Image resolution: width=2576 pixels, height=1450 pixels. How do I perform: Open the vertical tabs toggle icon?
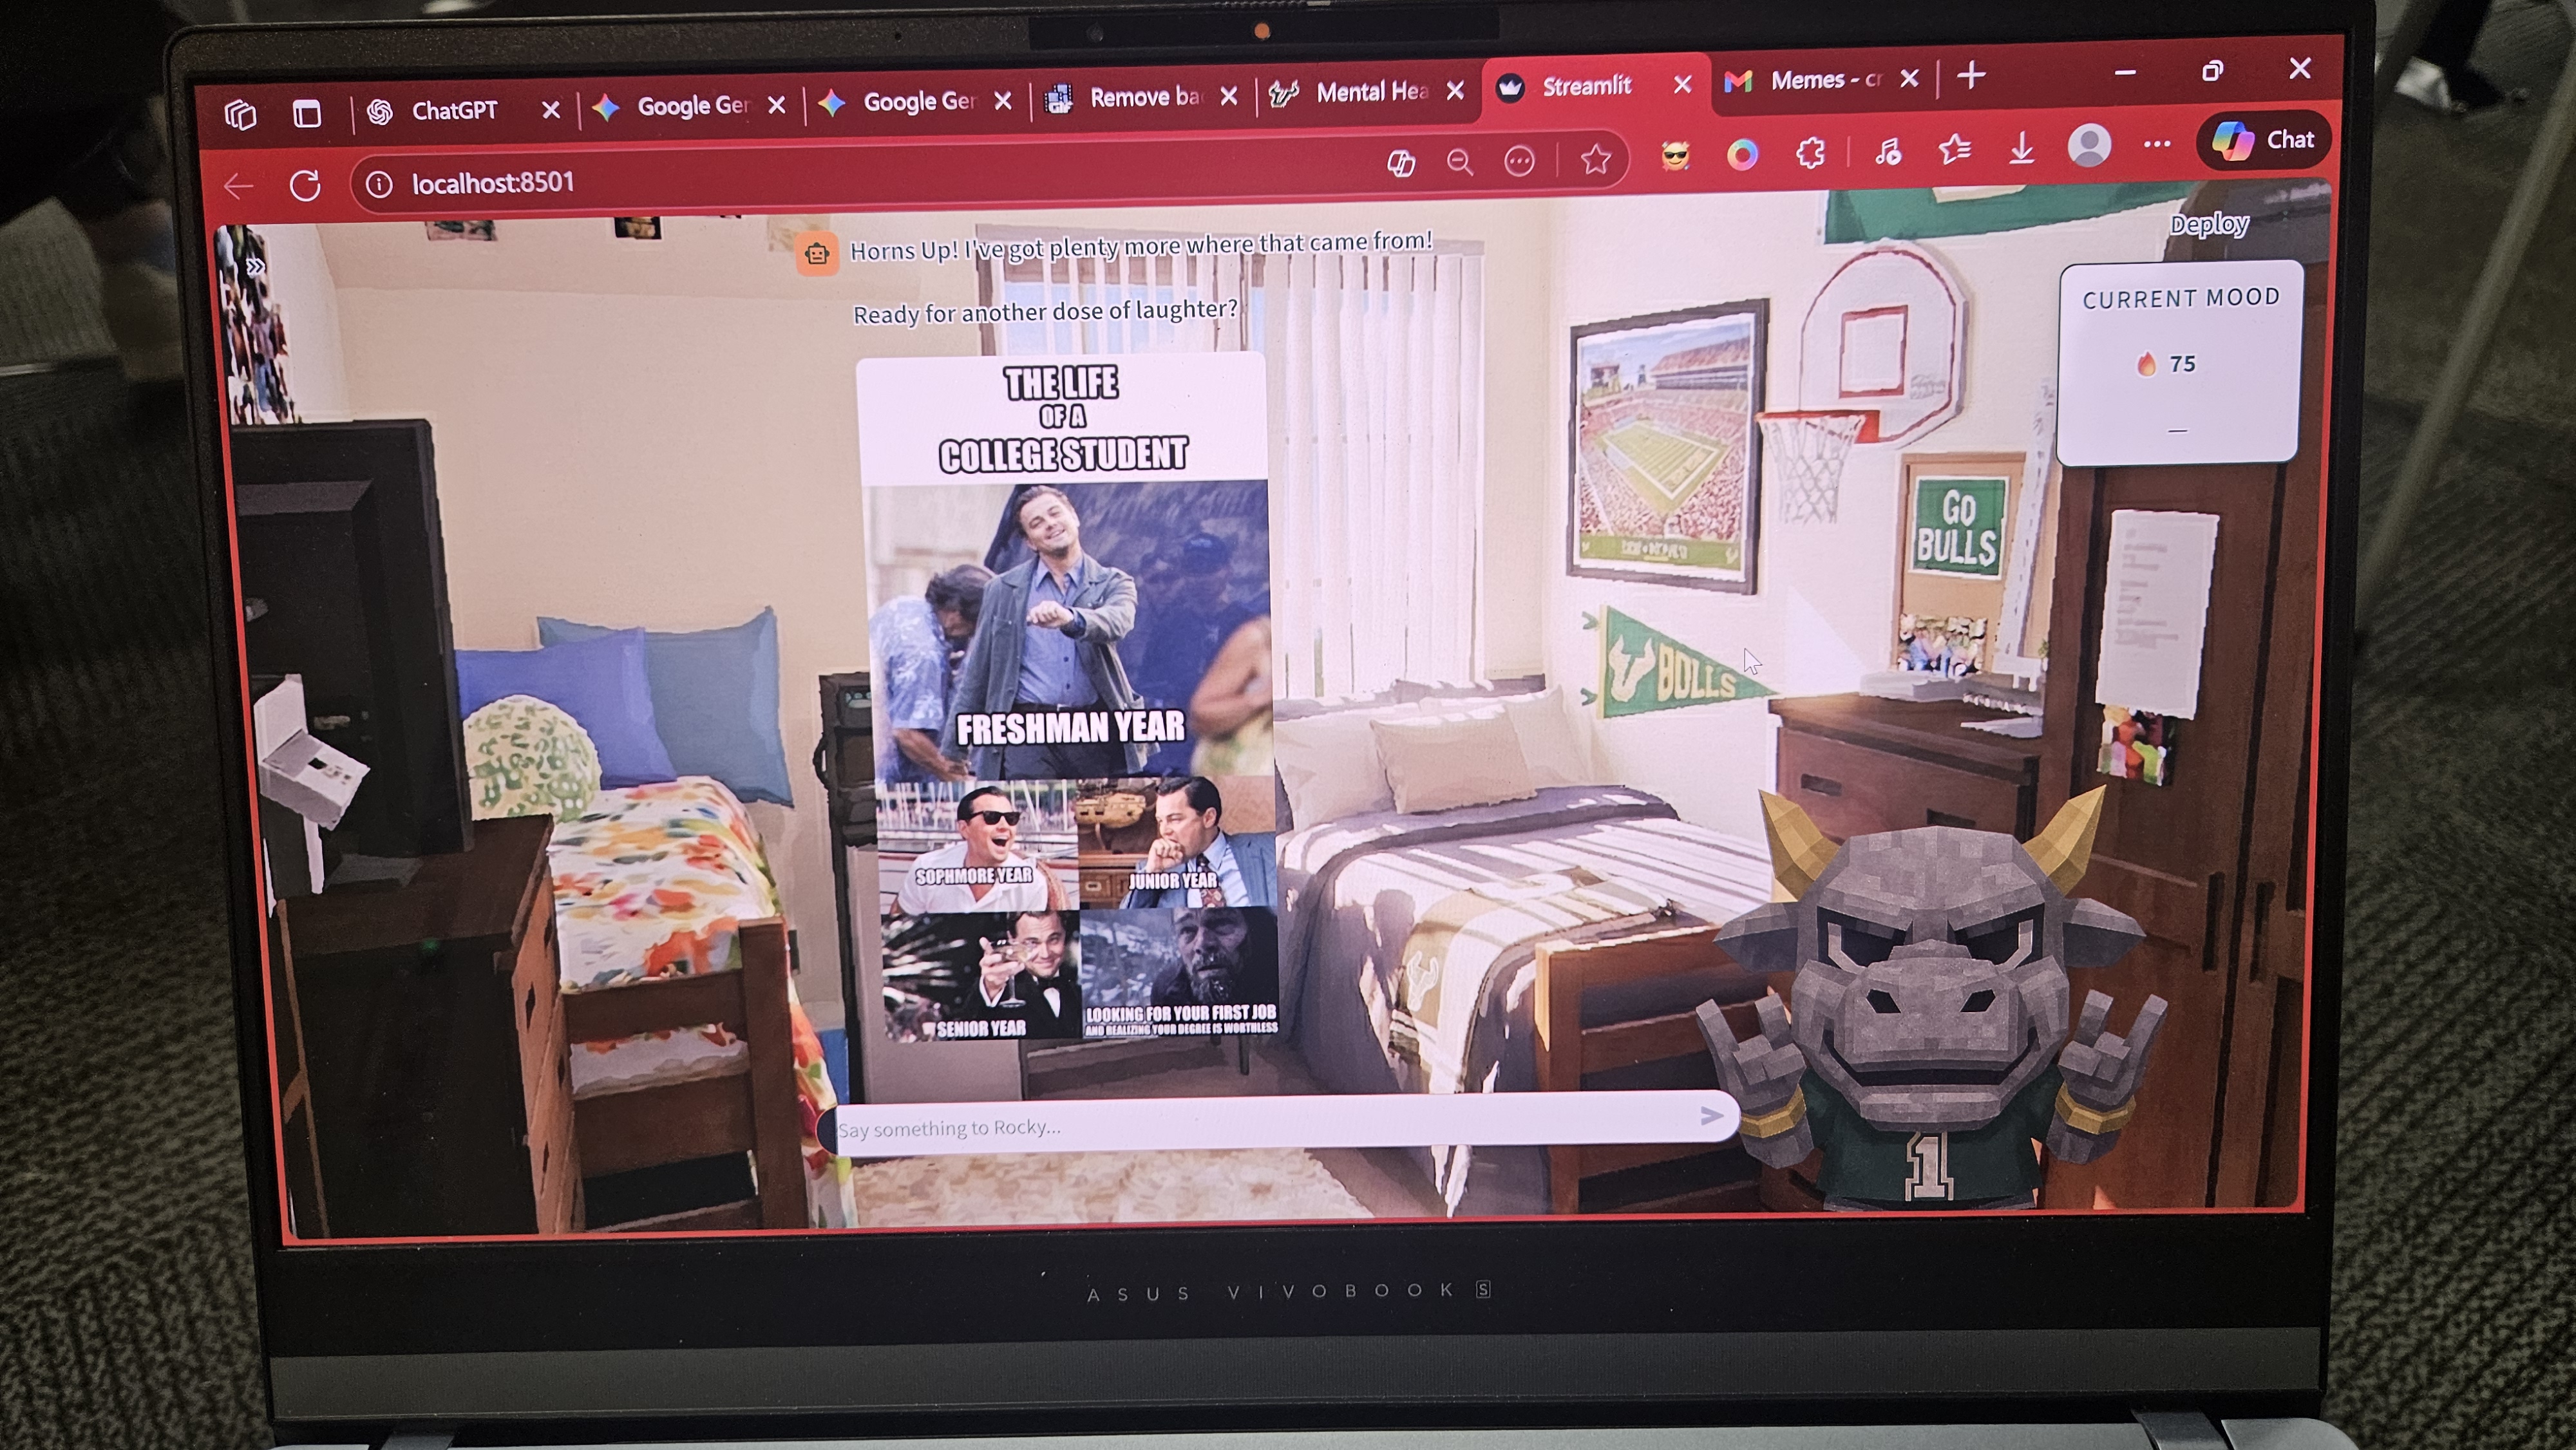pos(307,114)
